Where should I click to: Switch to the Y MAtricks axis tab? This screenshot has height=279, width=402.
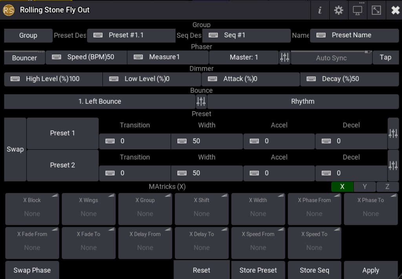(x=365, y=187)
